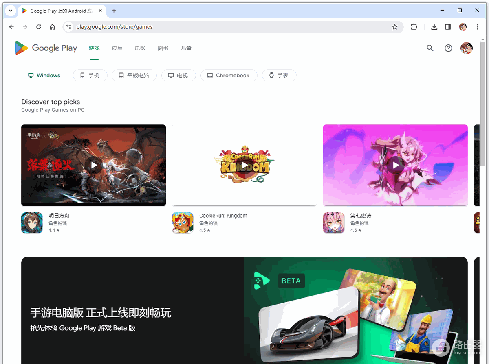
Task: View site information icon in address bar
Action: coord(68,27)
